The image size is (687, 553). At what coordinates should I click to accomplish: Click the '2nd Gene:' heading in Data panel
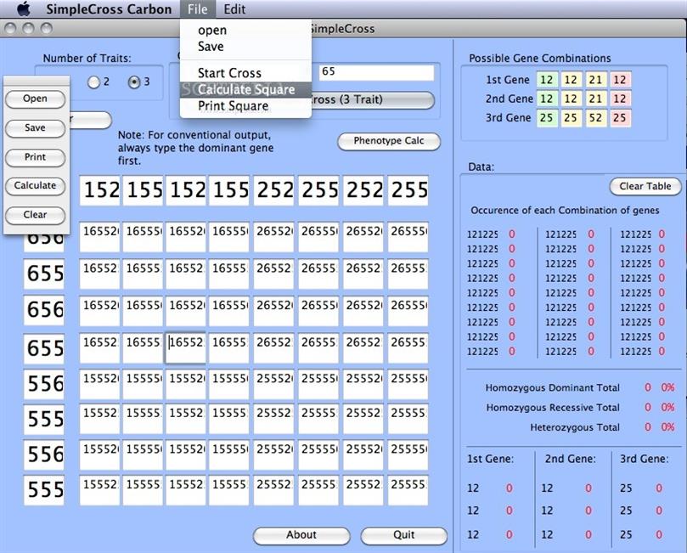(570, 460)
